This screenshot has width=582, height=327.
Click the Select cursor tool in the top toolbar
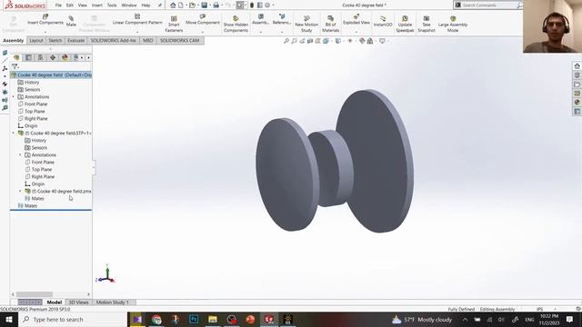point(240,5)
